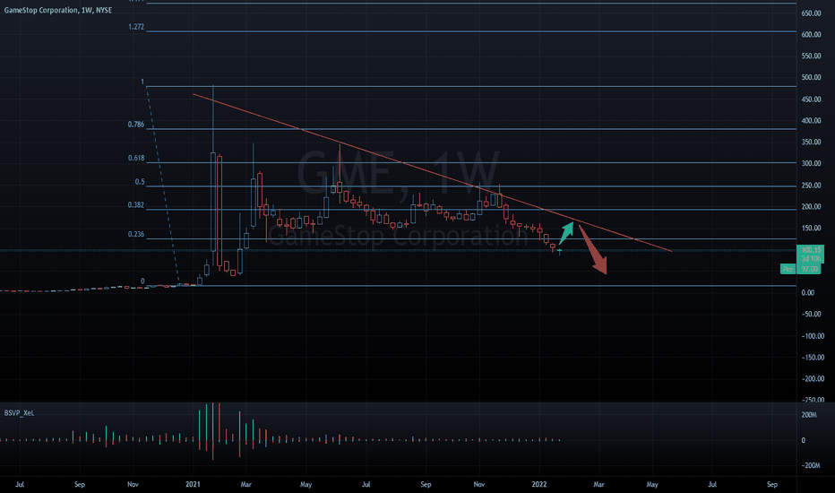Click the 2022 label on the time axis

click(x=539, y=484)
